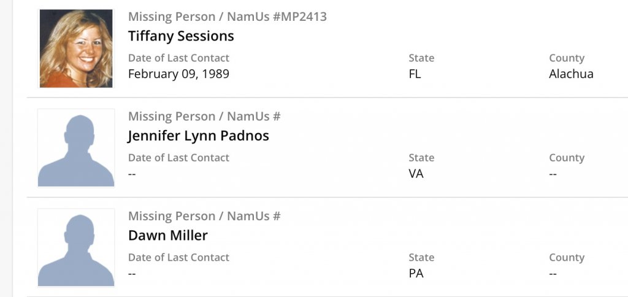This screenshot has width=628, height=297.
Task: Click Date of Last Contact label for Dawn Miller
Action: 178,258
